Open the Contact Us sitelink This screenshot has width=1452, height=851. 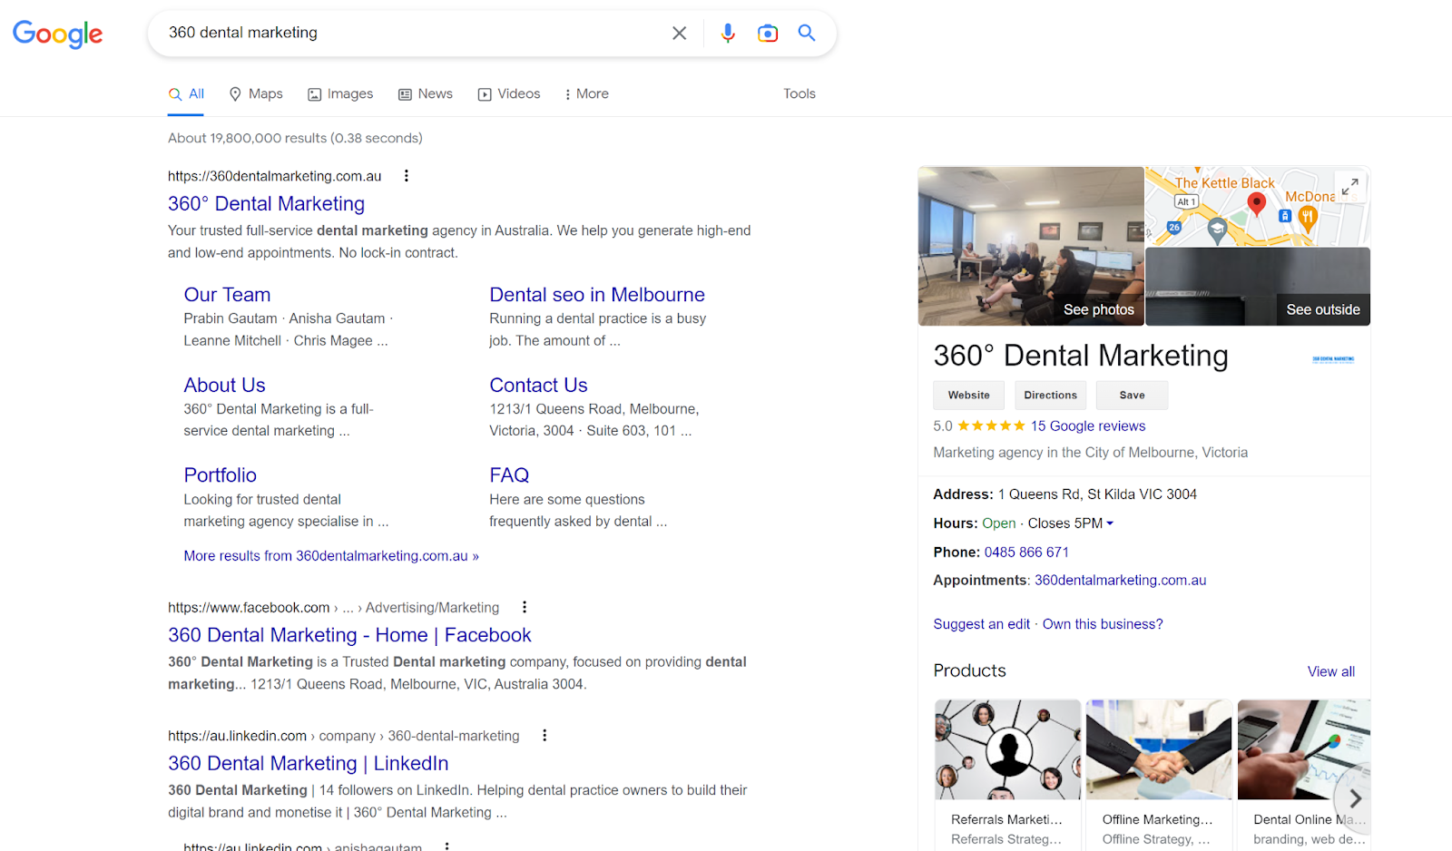pos(538,386)
